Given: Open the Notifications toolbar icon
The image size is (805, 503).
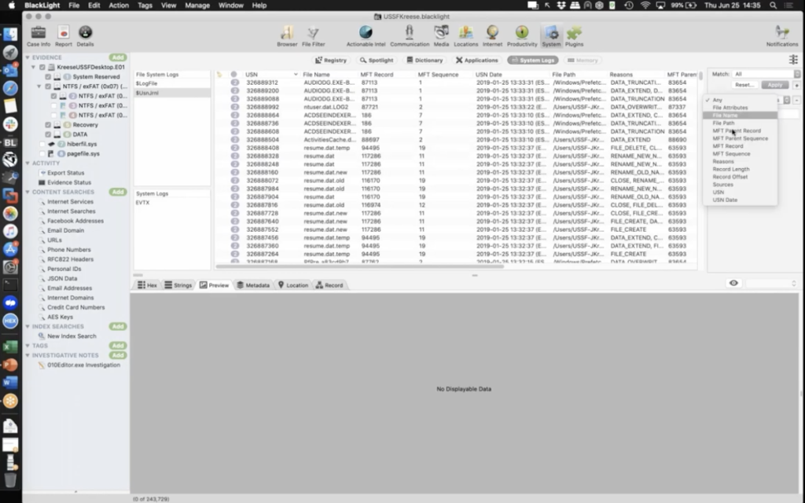Looking at the screenshot, I should (782, 33).
